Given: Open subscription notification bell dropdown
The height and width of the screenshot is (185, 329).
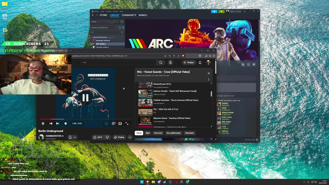Looking at the screenshot, I should [x=72, y=137].
